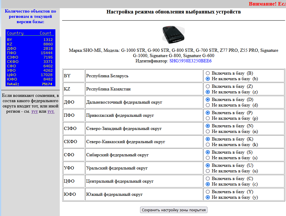The height and width of the screenshot is (216, 286).
Task: Click the SHO-ME radar detector image
Action: click(173, 34)
